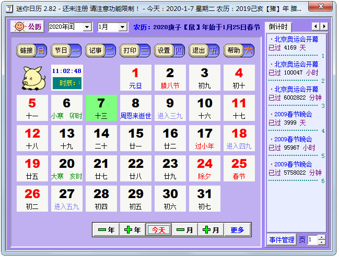This screenshot has width=339, height=257.
Task: Select January 4 初十 date cell
Action: coord(239,78)
